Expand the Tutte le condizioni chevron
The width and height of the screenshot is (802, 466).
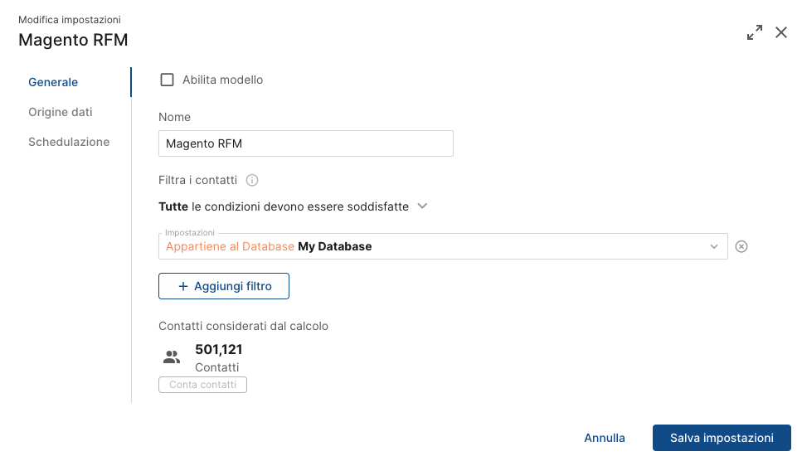click(422, 206)
